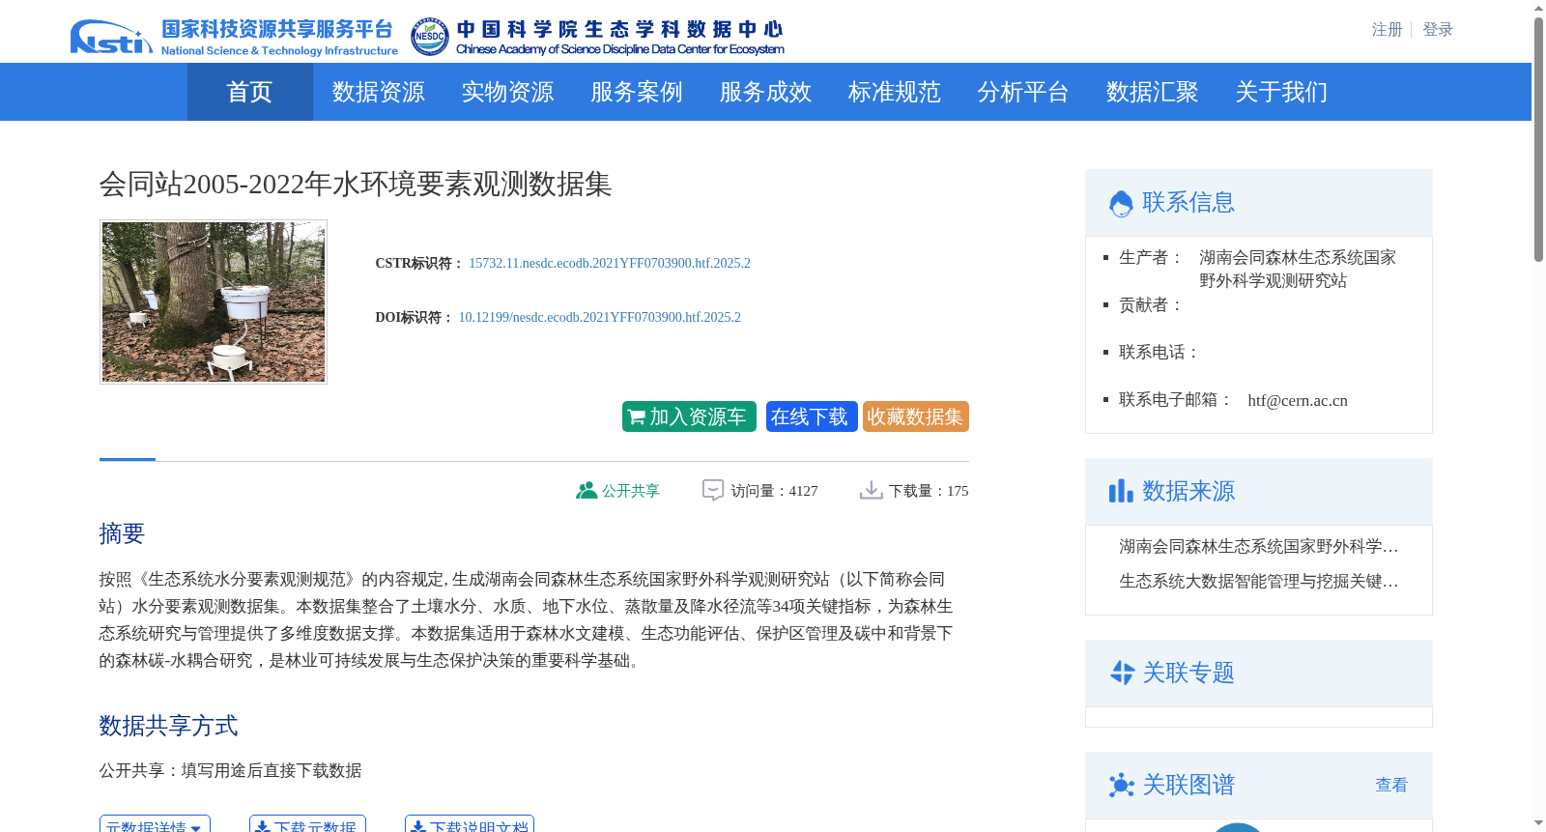The height and width of the screenshot is (832, 1546).
Task: Click the page vertical scrollbar thumb
Action: (x=1538, y=140)
